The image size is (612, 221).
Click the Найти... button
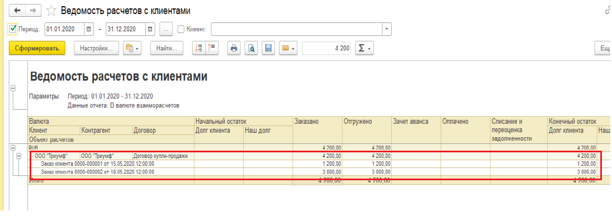click(x=167, y=49)
